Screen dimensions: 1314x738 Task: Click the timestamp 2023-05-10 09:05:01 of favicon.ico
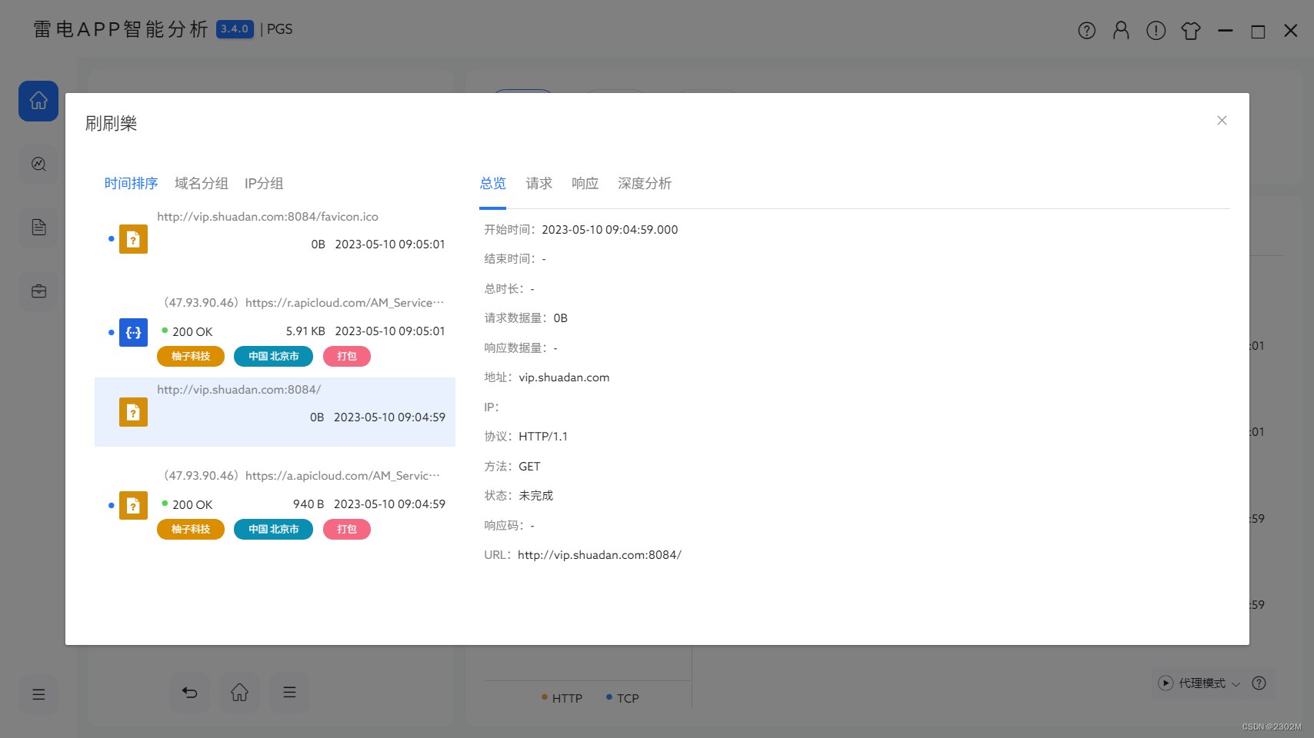390,244
